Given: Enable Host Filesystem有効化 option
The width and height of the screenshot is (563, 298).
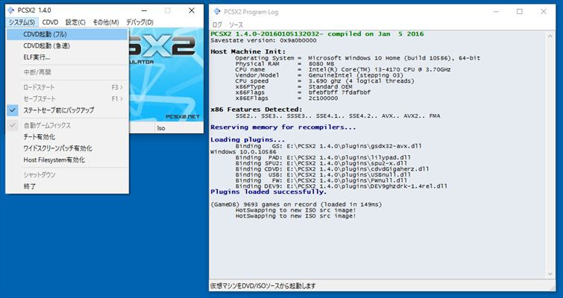Looking at the screenshot, I should (67, 160).
